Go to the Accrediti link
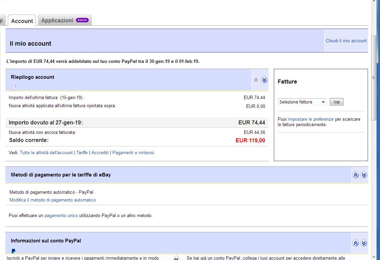This screenshot has height=260, width=380. (100, 153)
